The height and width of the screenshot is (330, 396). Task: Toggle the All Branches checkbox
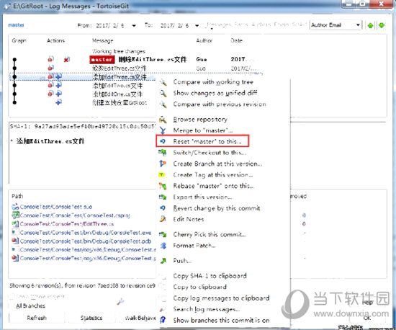[x=12, y=306]
